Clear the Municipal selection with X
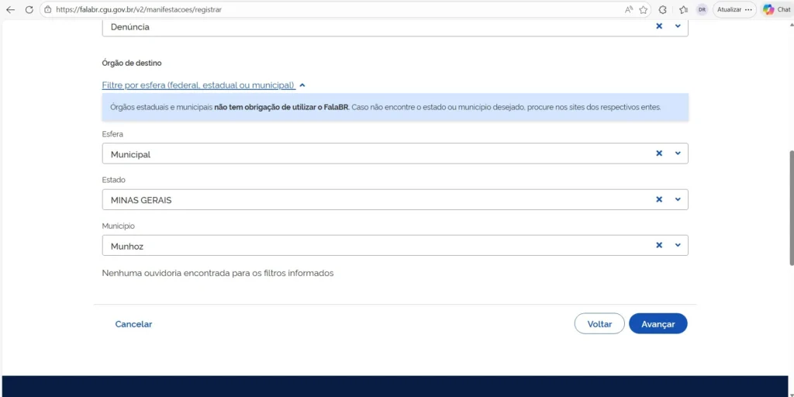This screenshot has height=397, width=794. point(659,154)
